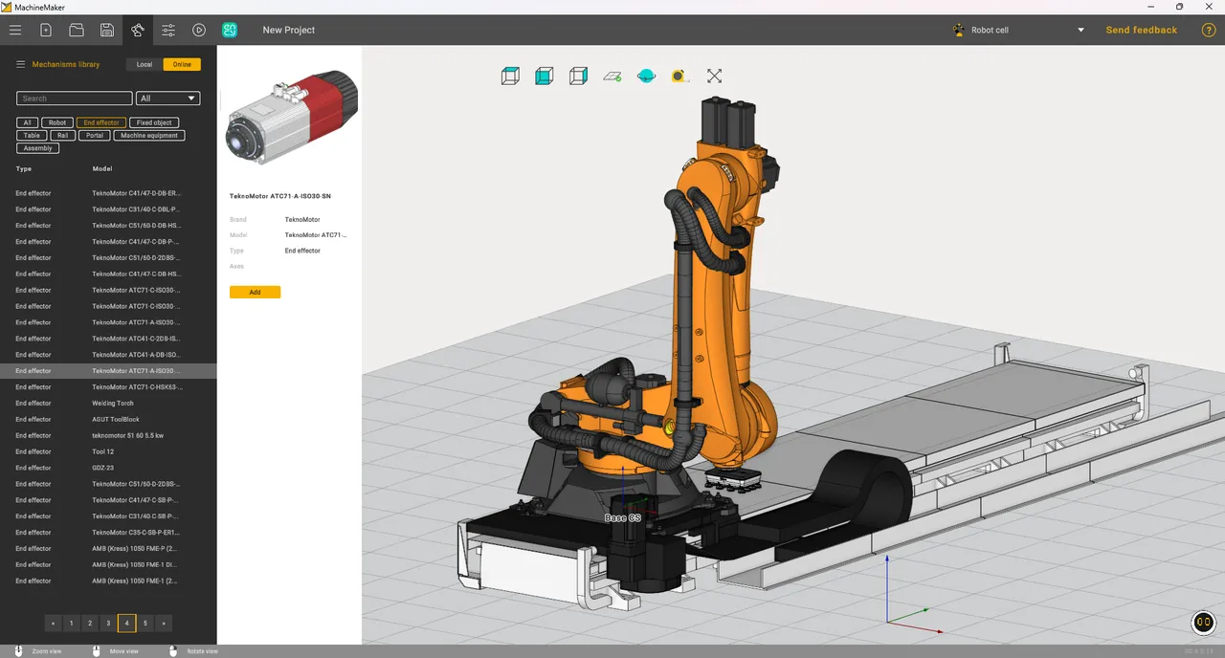Go to library page 1
The height and width of the screenshot is (658, 1225).
click(71, 624)
